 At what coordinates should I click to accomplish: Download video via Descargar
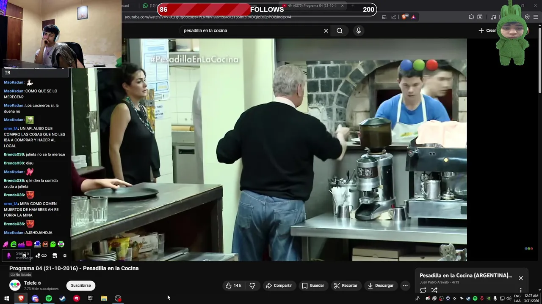[x=381, y=285]
